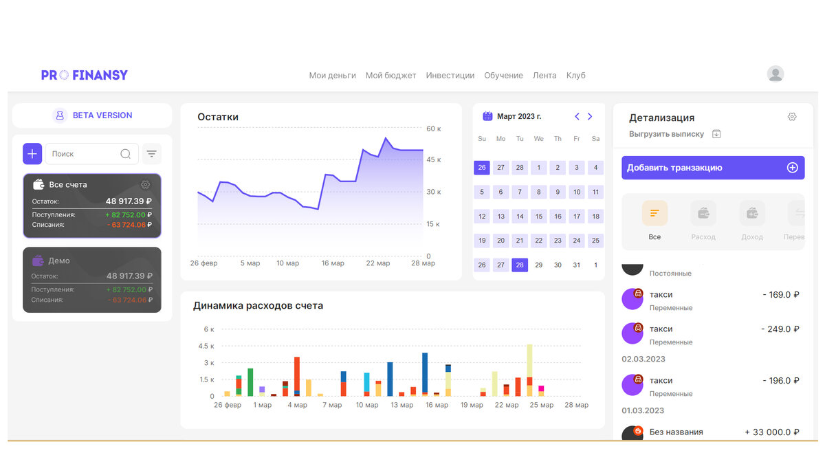Go to next month in calendar
The height and width of the screenshot is (464, 825).
(x=590, y=116)
